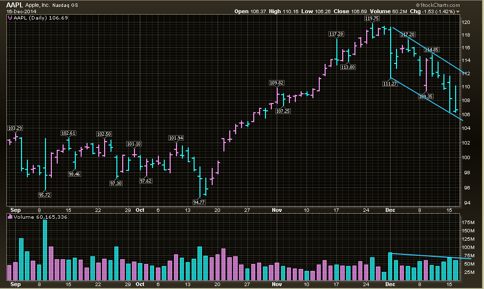Click the Open 106.37 value in header
The image size is (484, 289).
click(250, 11)
